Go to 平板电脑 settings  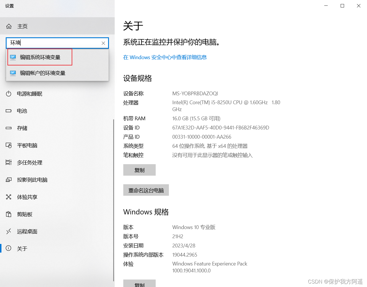pyautogui.click(x=57, y=145)
